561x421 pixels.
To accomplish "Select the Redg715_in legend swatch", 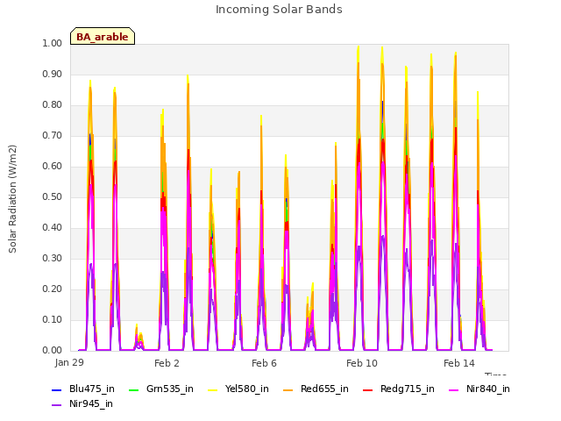I will pyautogui.click(x=368, y=389).
